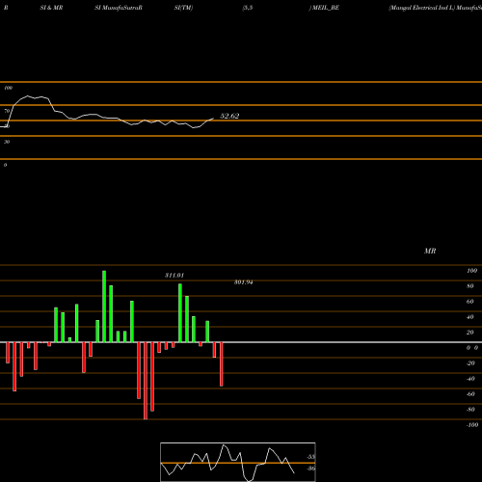Click the 55 label in mini chart
This screenshot has height=482, width=482.
click(x=311, y=457)
